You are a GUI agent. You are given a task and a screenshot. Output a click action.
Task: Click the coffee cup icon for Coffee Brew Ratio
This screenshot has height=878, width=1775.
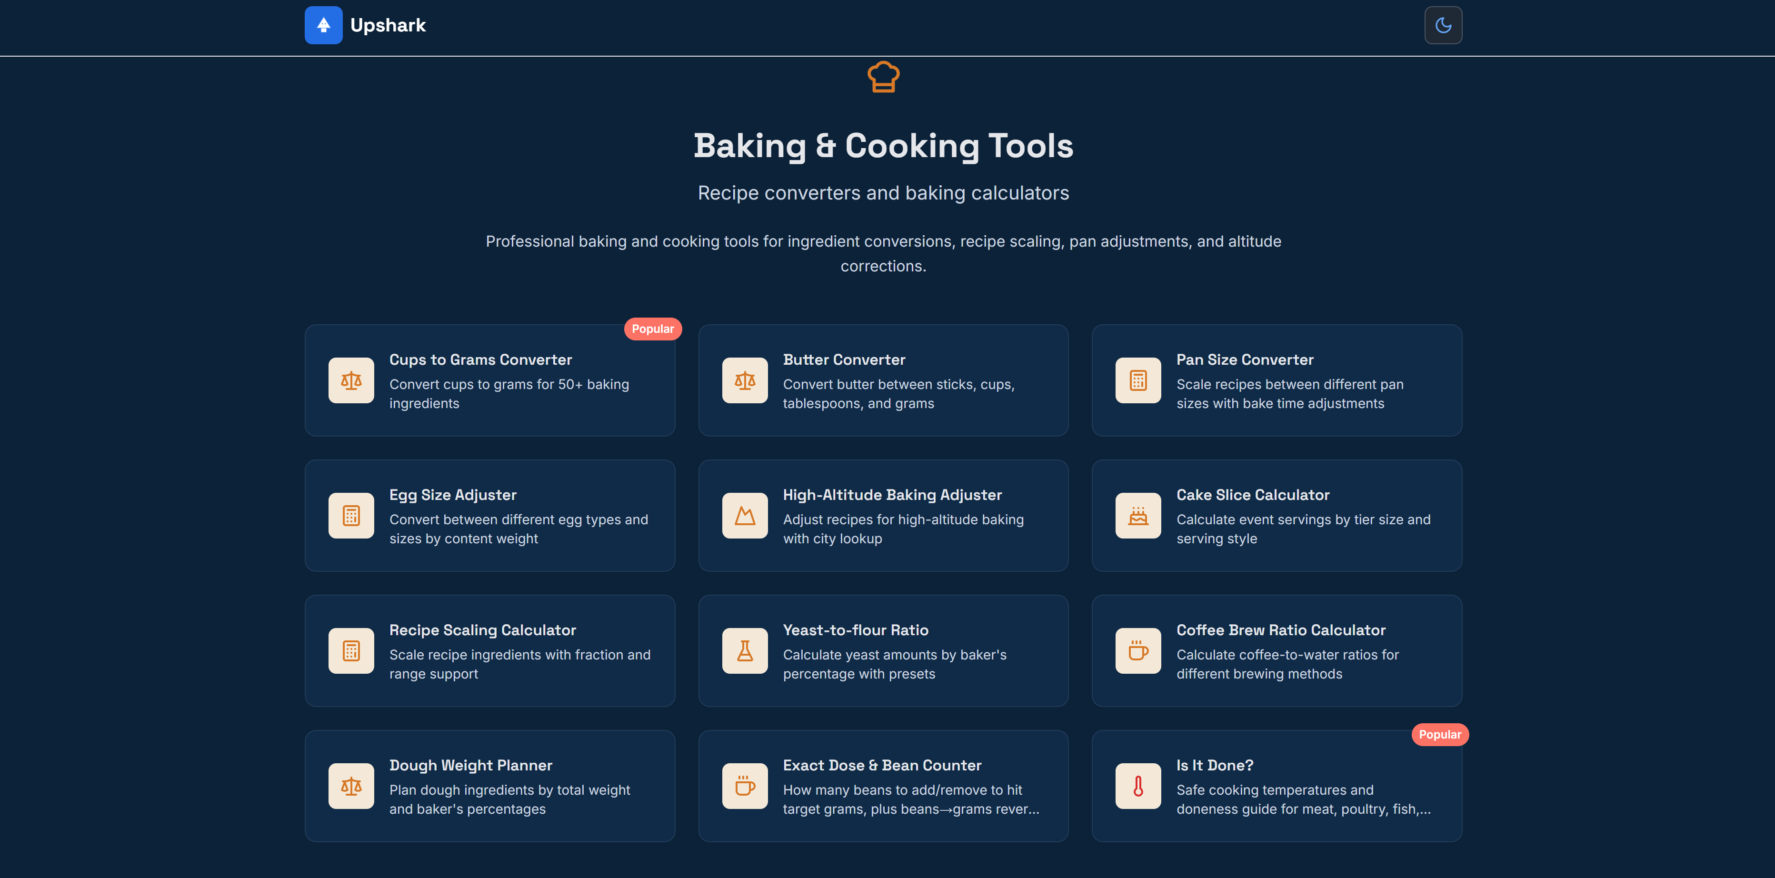tap(1137, 650)
